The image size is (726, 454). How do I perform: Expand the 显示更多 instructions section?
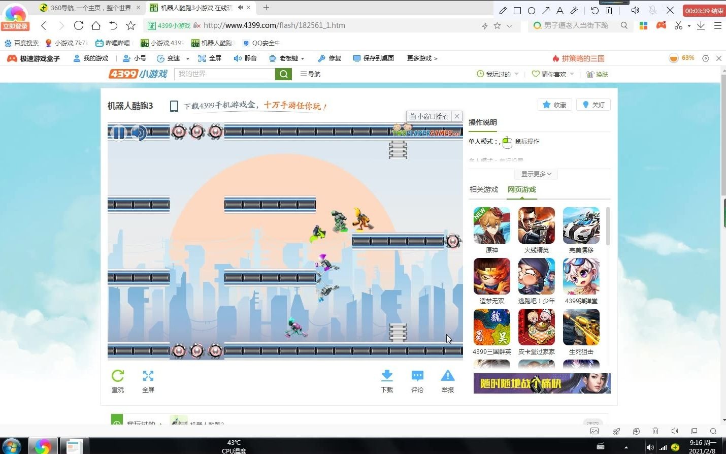click(536, 174)
